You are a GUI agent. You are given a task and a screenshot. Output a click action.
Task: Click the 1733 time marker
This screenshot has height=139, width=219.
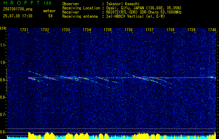(66, 30)
